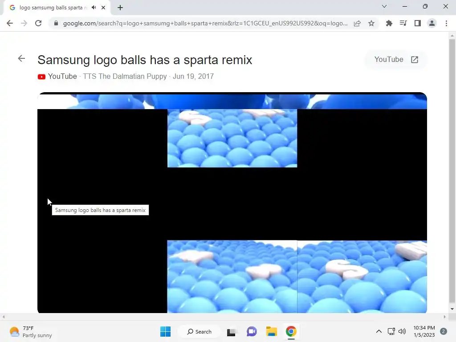The width and height of the screenshot is (456, 342).
Task: Open network settings from the system tray
Action: [391, 331]
